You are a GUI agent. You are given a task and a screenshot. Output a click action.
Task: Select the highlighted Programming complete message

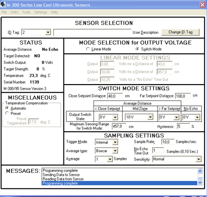[119, 183]
